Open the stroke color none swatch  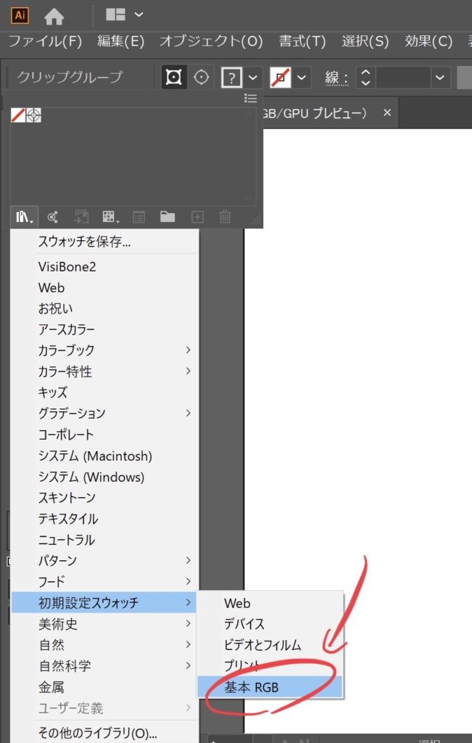tap(281, 77)
